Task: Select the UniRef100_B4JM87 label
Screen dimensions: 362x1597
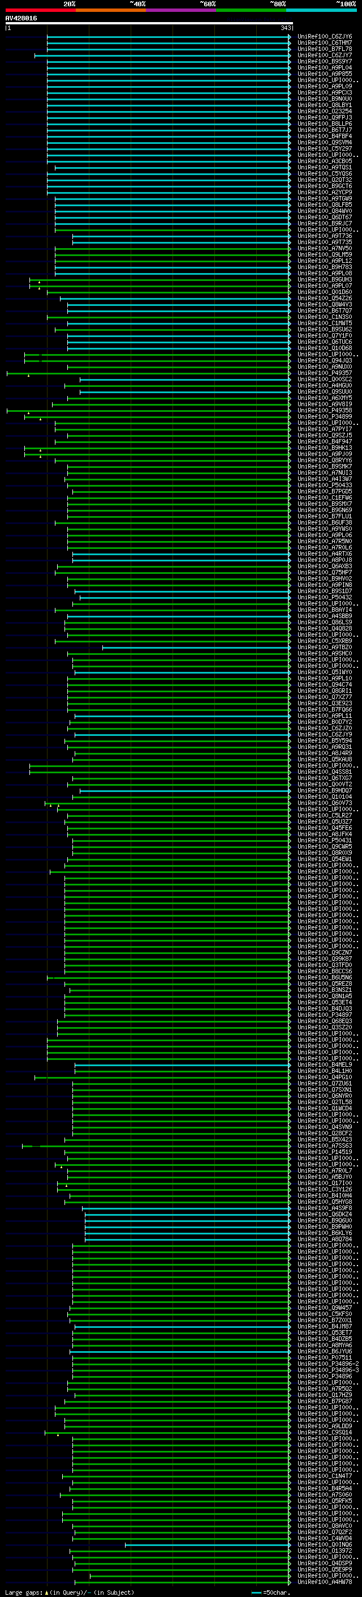Action: (324, 1327)
